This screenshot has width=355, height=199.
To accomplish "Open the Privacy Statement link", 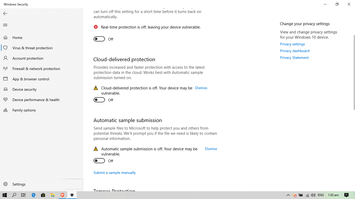I will coord(294,58).
